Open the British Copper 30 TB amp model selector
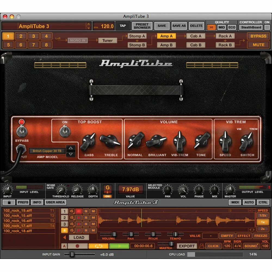 [x=47, y=151]
